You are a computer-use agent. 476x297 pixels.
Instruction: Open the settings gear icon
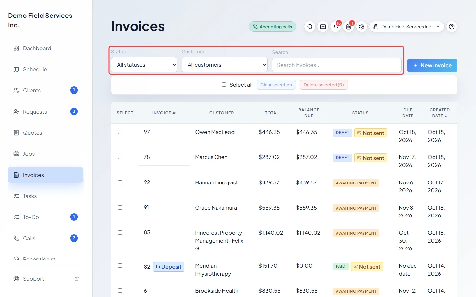click(x=362, y=27)
